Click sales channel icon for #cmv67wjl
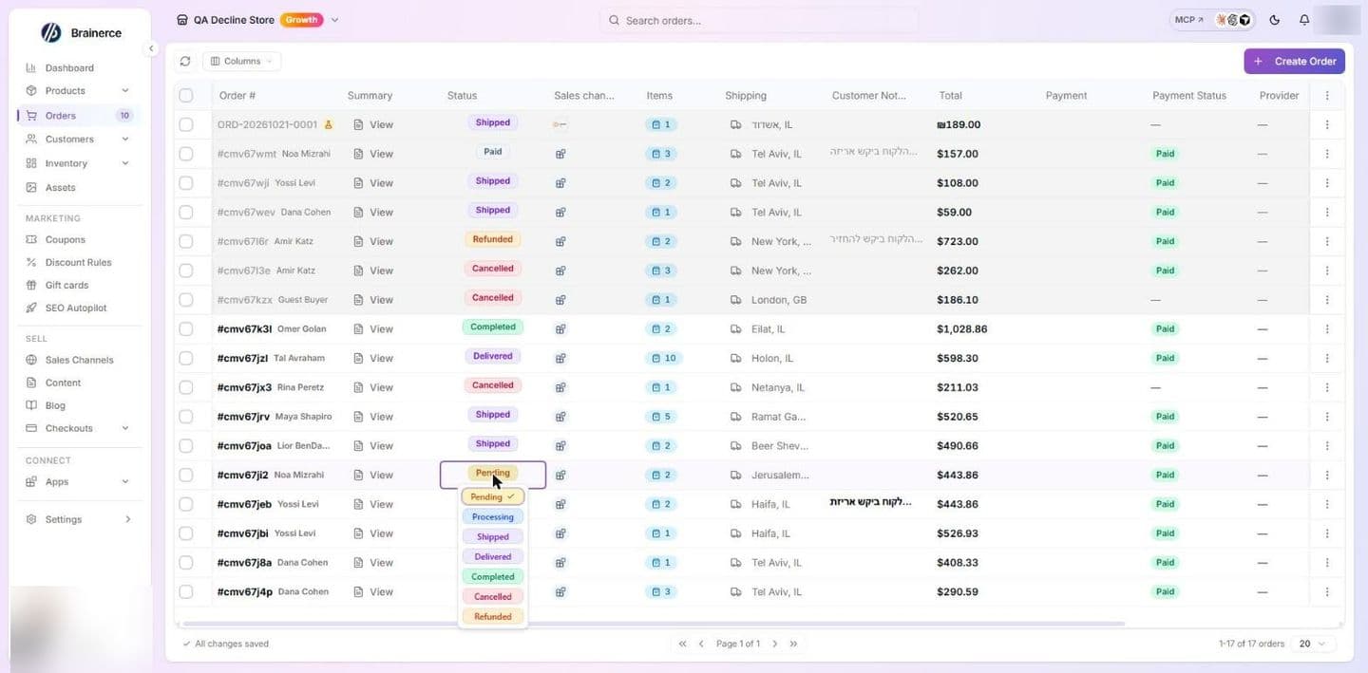 click(560, 183)
